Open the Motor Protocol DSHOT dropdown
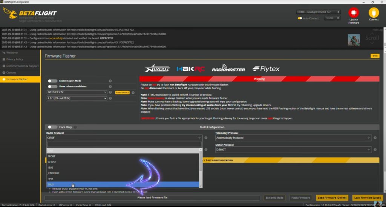The height and width of the screenshot is (207, 386). coord(293,150)
